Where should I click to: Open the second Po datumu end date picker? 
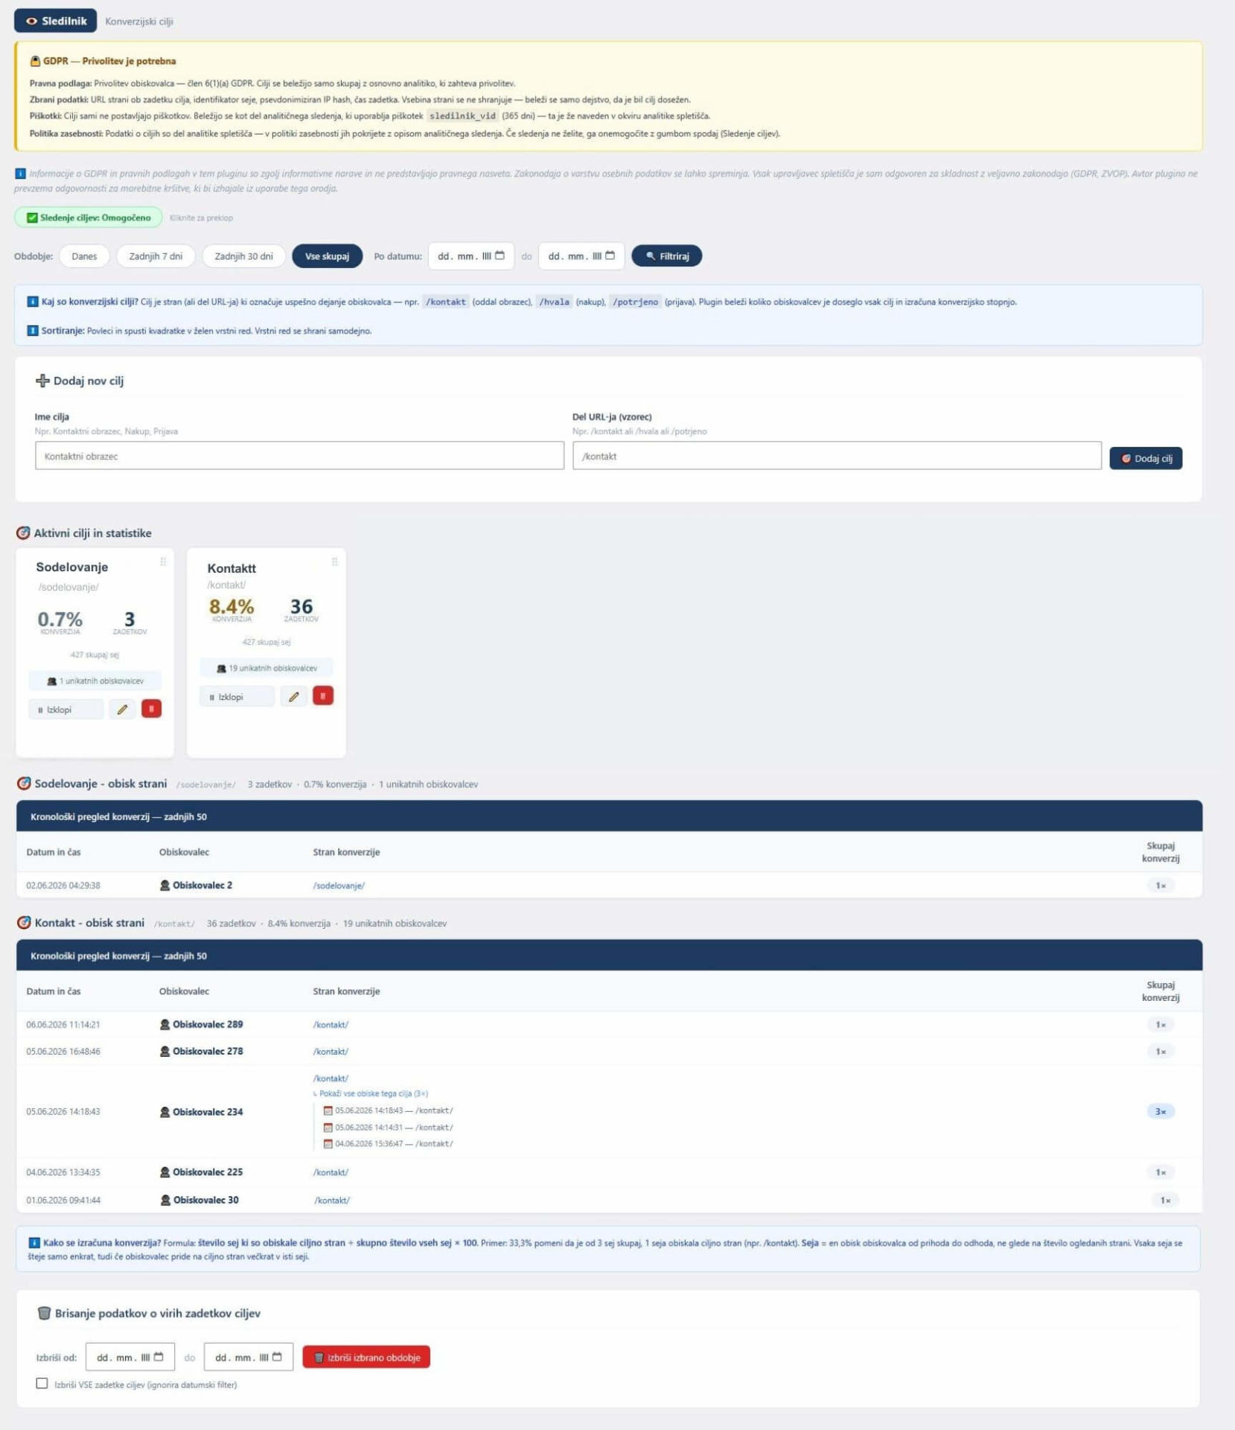(610, 255)
